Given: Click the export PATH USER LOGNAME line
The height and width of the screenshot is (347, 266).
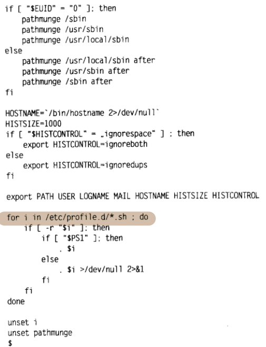Looking at the screenshot, I should click(133, 196).
